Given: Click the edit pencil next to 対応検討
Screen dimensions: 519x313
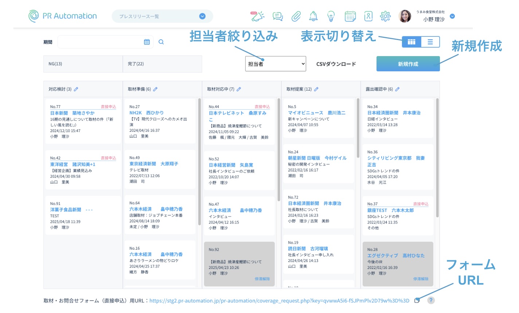Looking at the screenshot, I should click(x=76, y=89).
